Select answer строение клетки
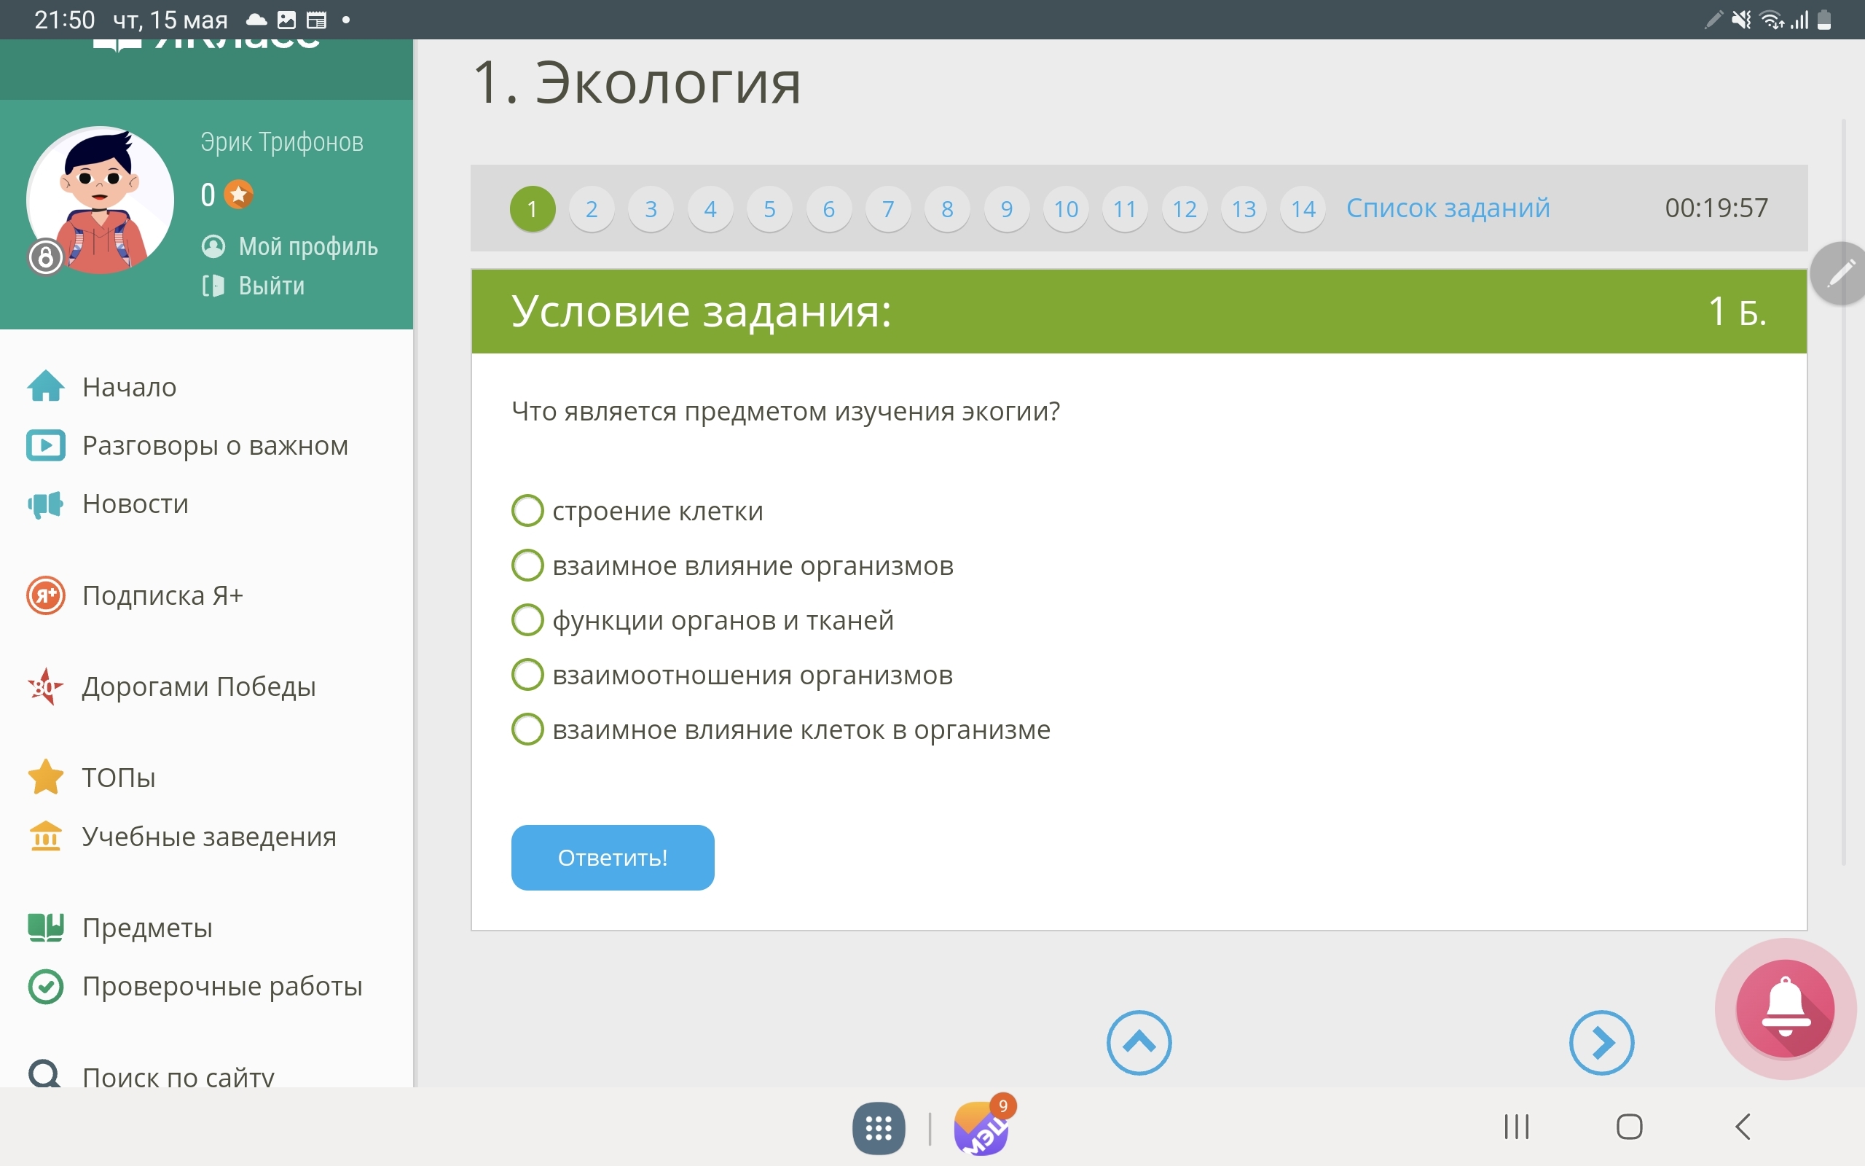The image size is (1865, 1166). (x=528, y=511)
